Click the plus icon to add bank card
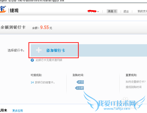 39,50
